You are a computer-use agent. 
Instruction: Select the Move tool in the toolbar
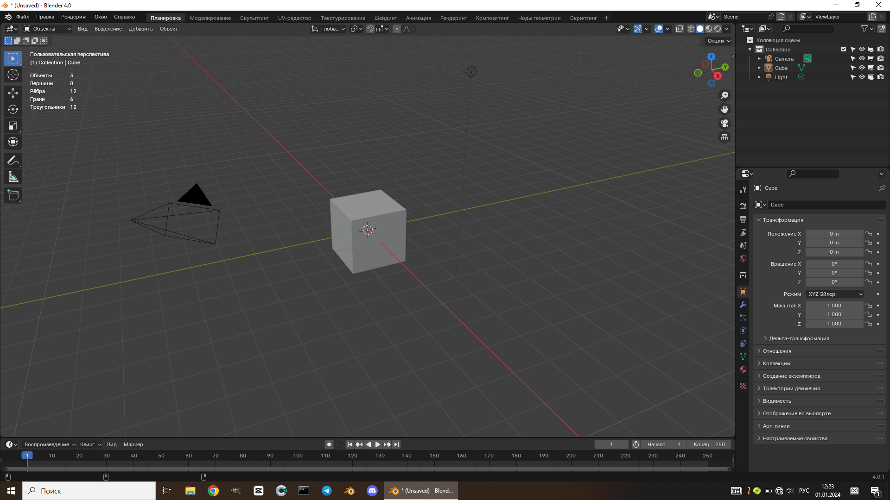(13, 93)
